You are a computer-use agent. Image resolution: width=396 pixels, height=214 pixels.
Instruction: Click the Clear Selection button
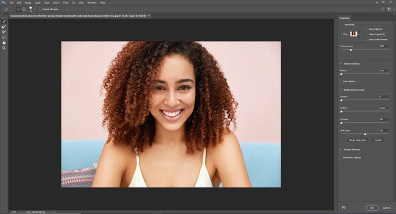pyautogui.click(x=357, y=140)
